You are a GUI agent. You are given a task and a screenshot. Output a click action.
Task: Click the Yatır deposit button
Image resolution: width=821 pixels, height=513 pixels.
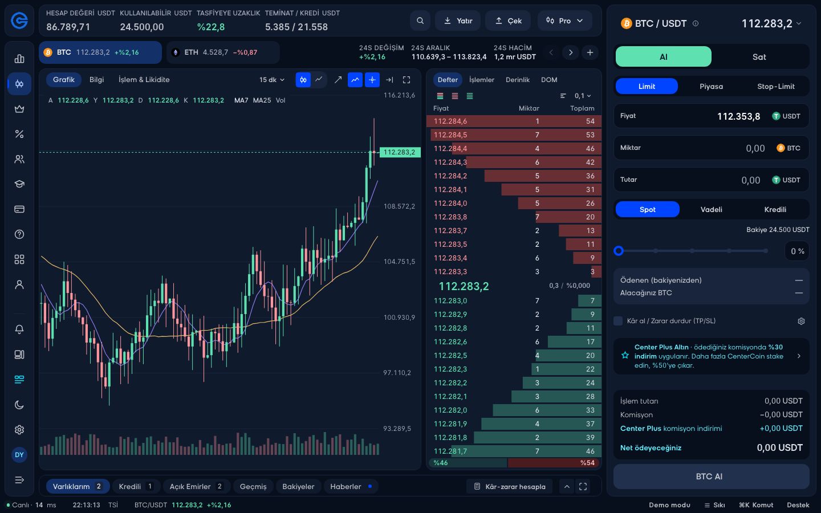pos(458,21)
